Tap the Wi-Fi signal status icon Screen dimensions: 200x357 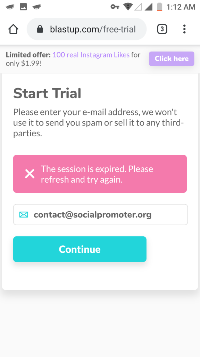point(128,7)
